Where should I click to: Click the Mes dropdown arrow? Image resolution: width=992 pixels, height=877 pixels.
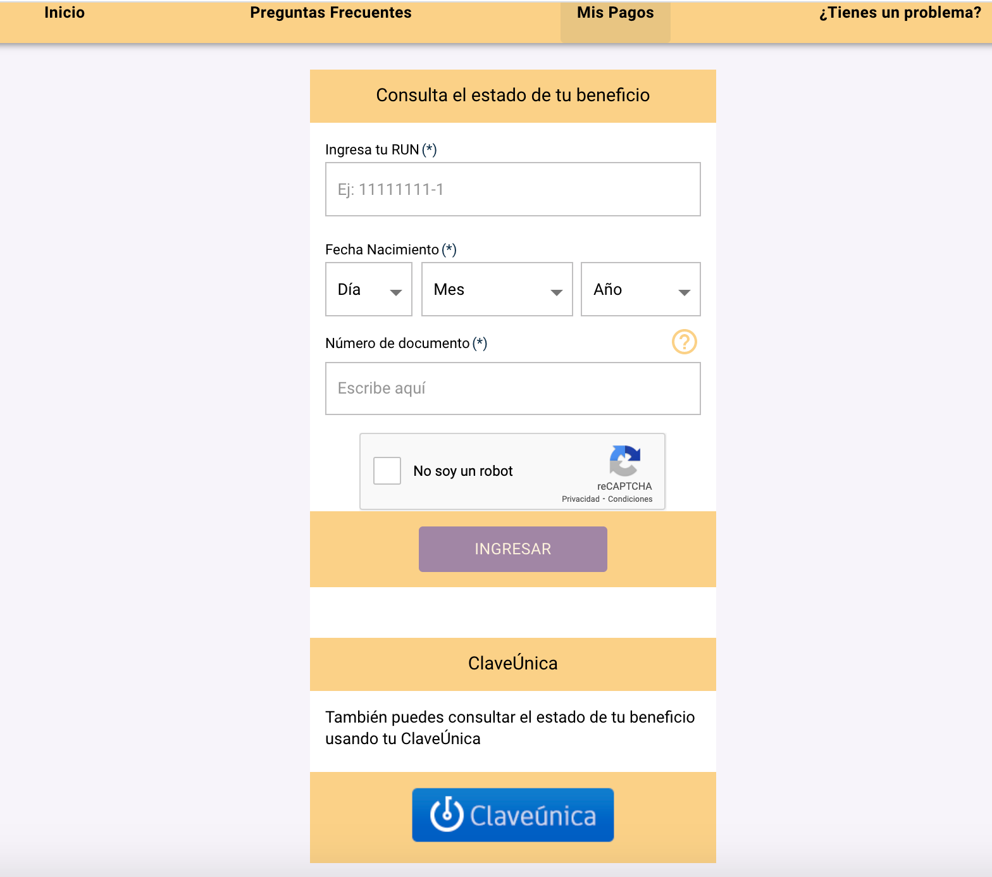[x=556, y=292]
